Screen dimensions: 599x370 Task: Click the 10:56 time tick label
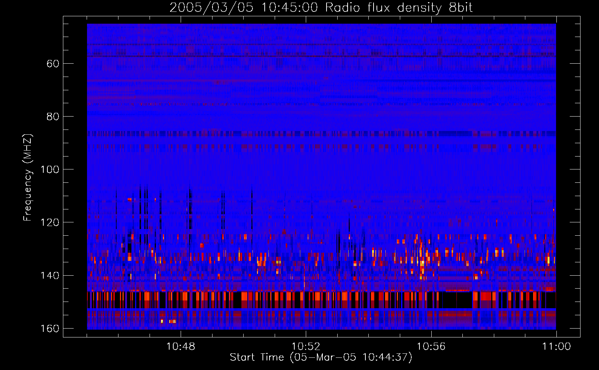(x=431, y=347)
